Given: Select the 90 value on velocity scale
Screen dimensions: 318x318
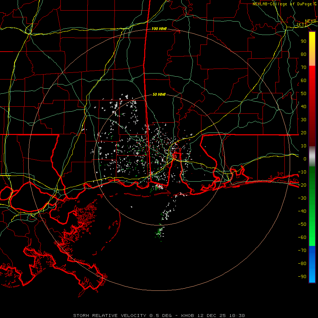Looking at the screenshot, I should coord(304,41).
